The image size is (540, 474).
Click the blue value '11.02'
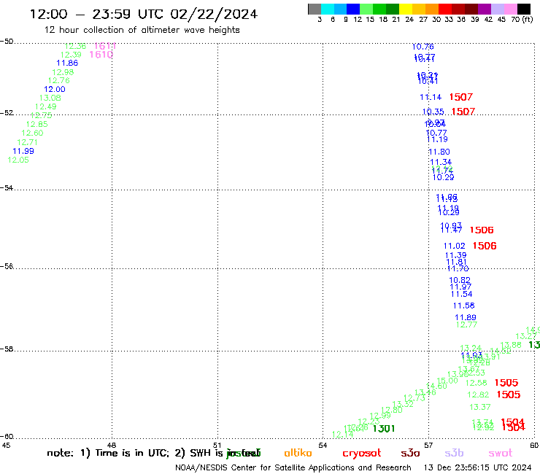click(x=454, y=246)
